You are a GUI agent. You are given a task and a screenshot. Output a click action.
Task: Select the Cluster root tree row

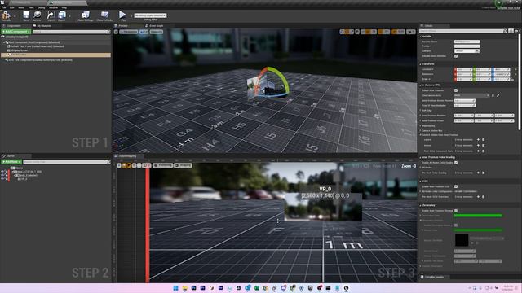[19, 168]
